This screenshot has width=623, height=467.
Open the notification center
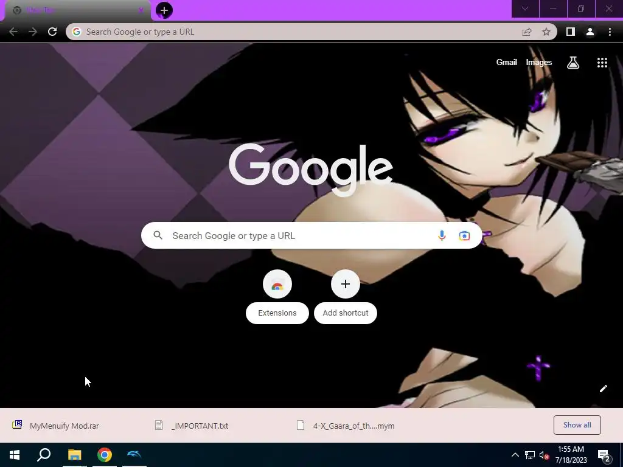[x=604, y=455]
